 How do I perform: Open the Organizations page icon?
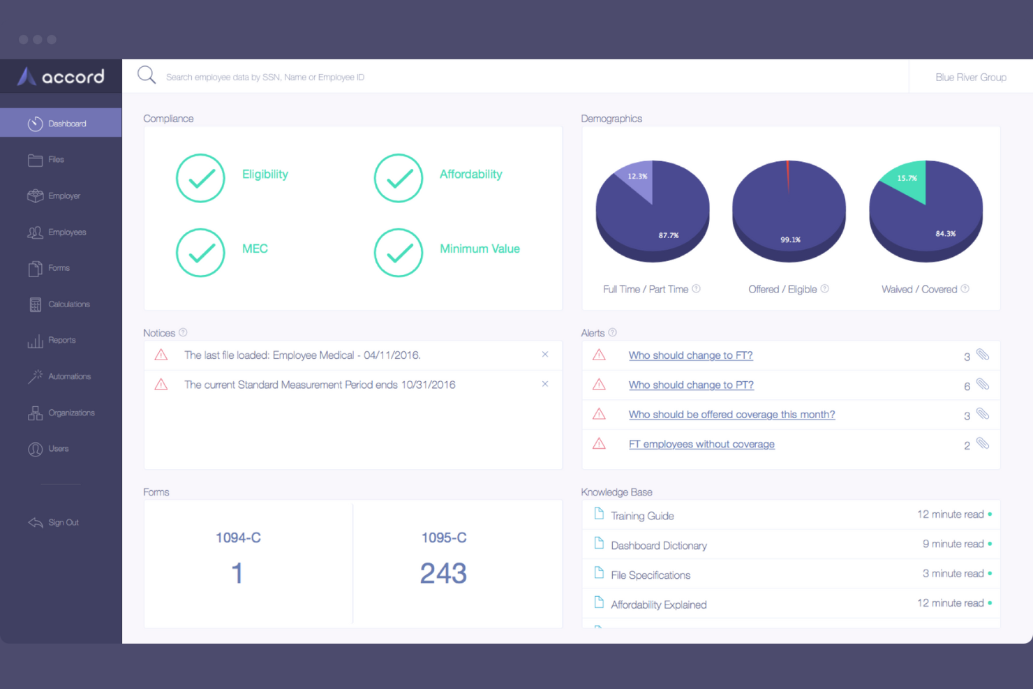[35, 413]
